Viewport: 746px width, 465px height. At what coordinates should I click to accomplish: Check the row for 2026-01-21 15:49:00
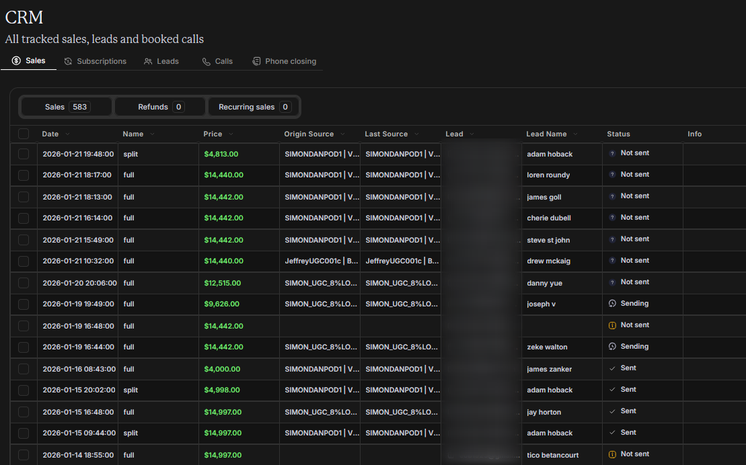pos(24,240)
